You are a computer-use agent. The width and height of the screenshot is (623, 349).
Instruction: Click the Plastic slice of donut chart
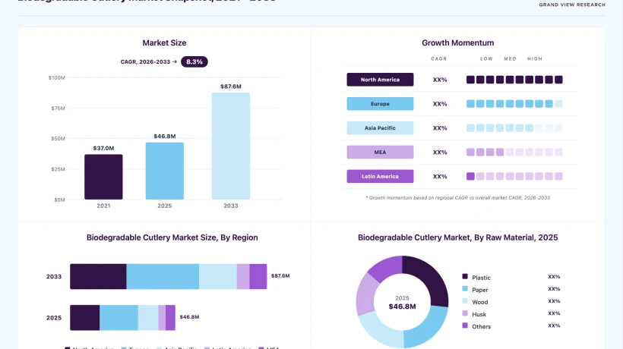(x=429, y=277)
